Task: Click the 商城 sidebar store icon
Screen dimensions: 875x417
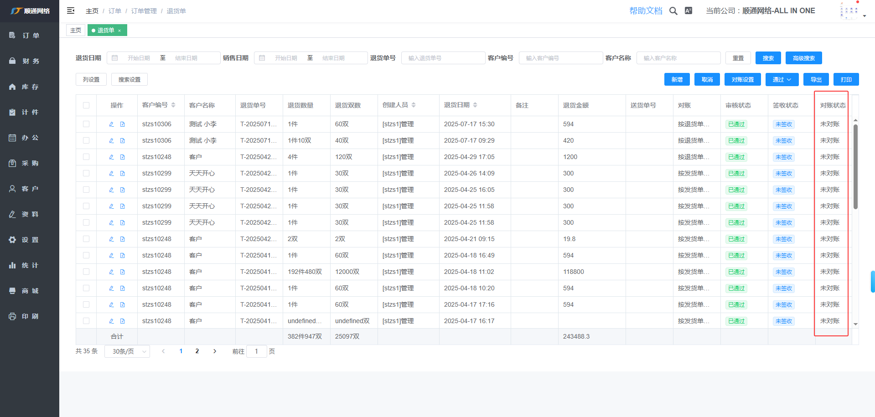Action: tap(12, 291)
